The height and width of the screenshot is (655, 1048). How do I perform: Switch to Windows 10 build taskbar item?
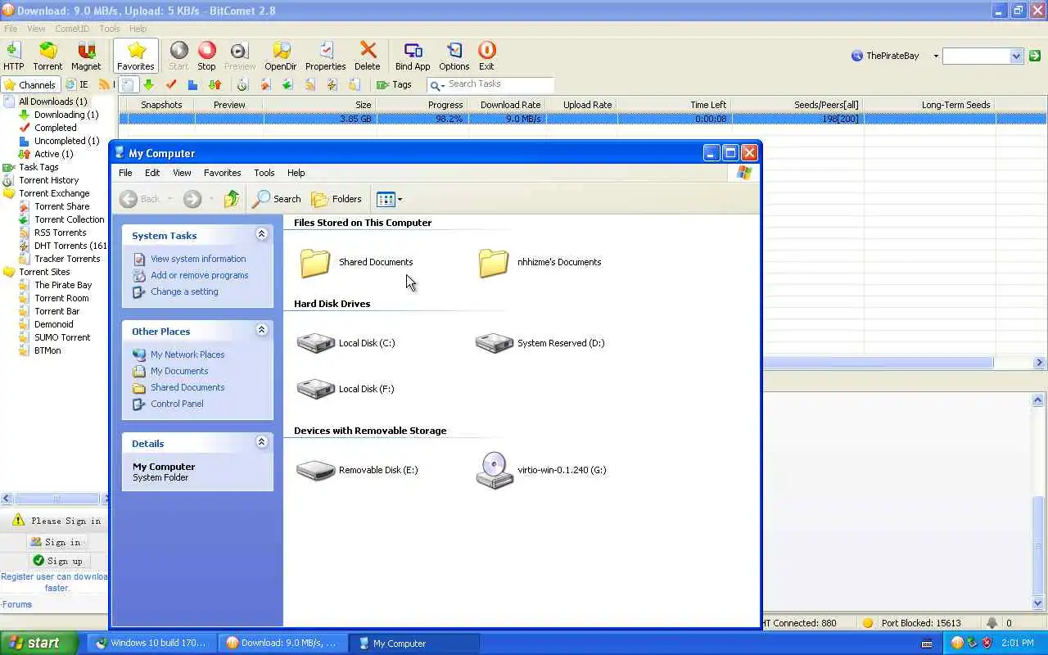[x=151, y=643]
